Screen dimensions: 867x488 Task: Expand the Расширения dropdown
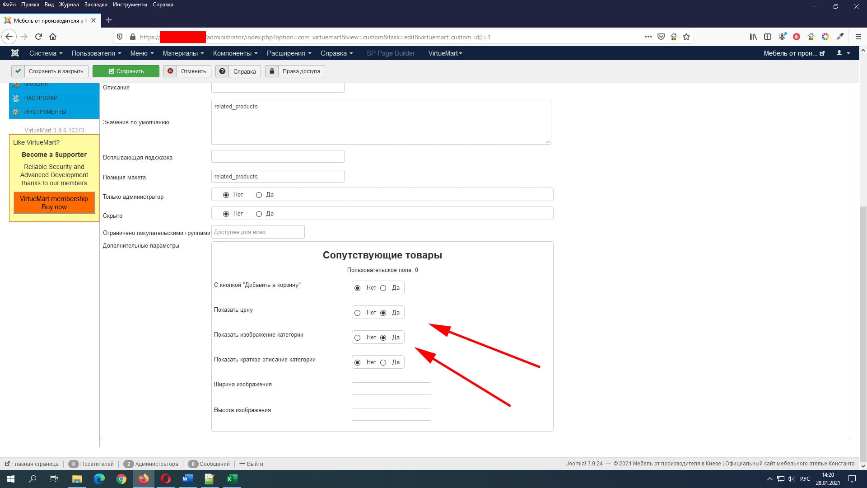click(x=289, y=53)
